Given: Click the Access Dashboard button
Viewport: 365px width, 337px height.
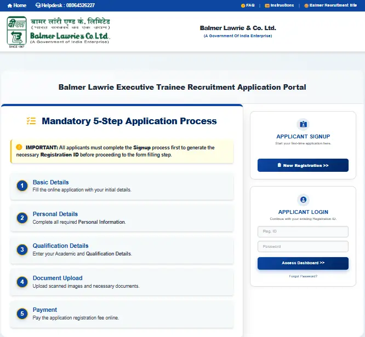Looking at the screenshot, I should click(x=303, y=263).
